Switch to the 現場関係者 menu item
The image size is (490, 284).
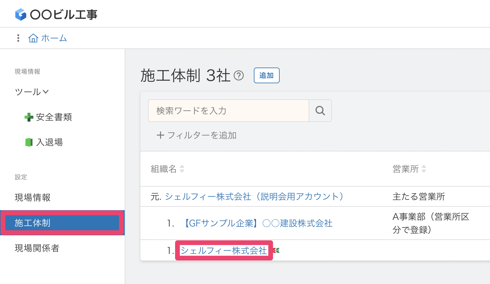pos(36,248)
